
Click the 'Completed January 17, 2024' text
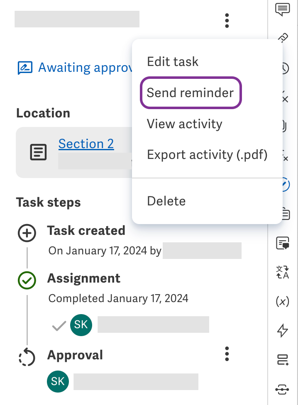(118, 298)
